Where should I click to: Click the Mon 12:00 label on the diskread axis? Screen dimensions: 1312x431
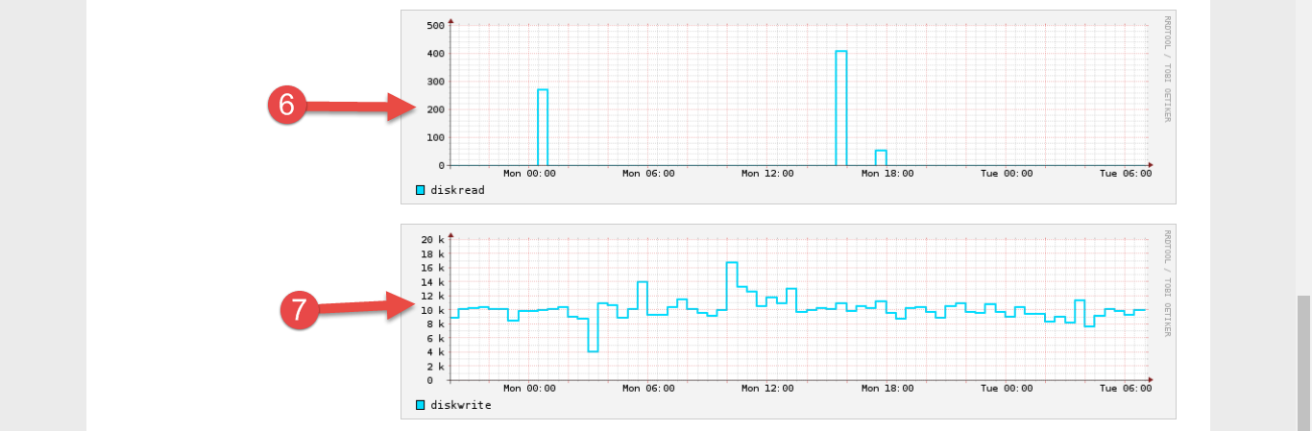766,174
